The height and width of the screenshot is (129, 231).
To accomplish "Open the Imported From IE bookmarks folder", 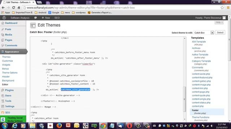I will pyautogui.click(x=22, y=13).
